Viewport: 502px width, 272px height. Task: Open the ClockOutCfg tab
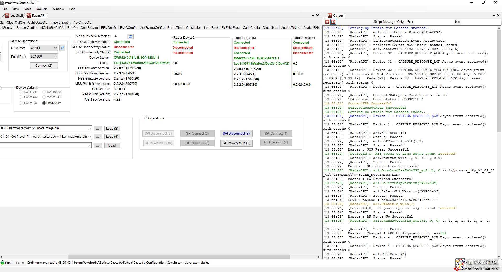[x=16, y=23]
